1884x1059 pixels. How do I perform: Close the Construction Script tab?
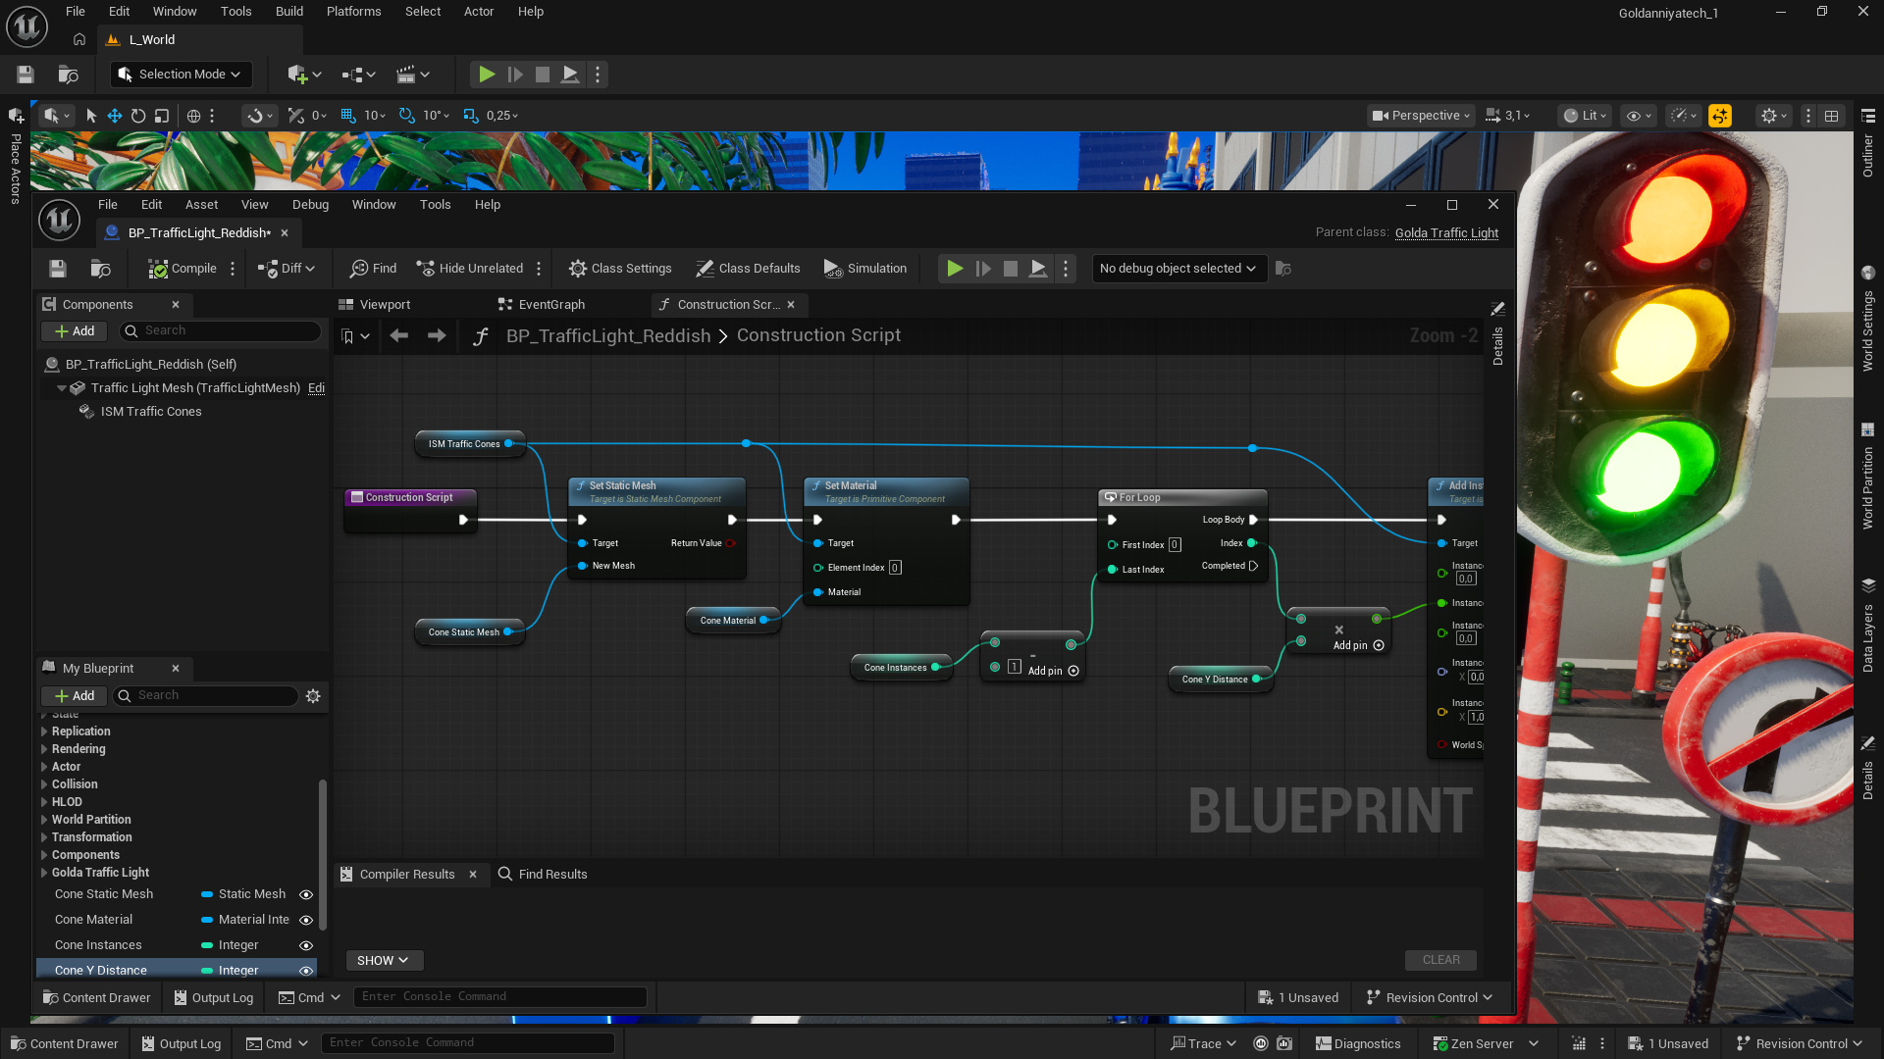[x=791, y=305]
